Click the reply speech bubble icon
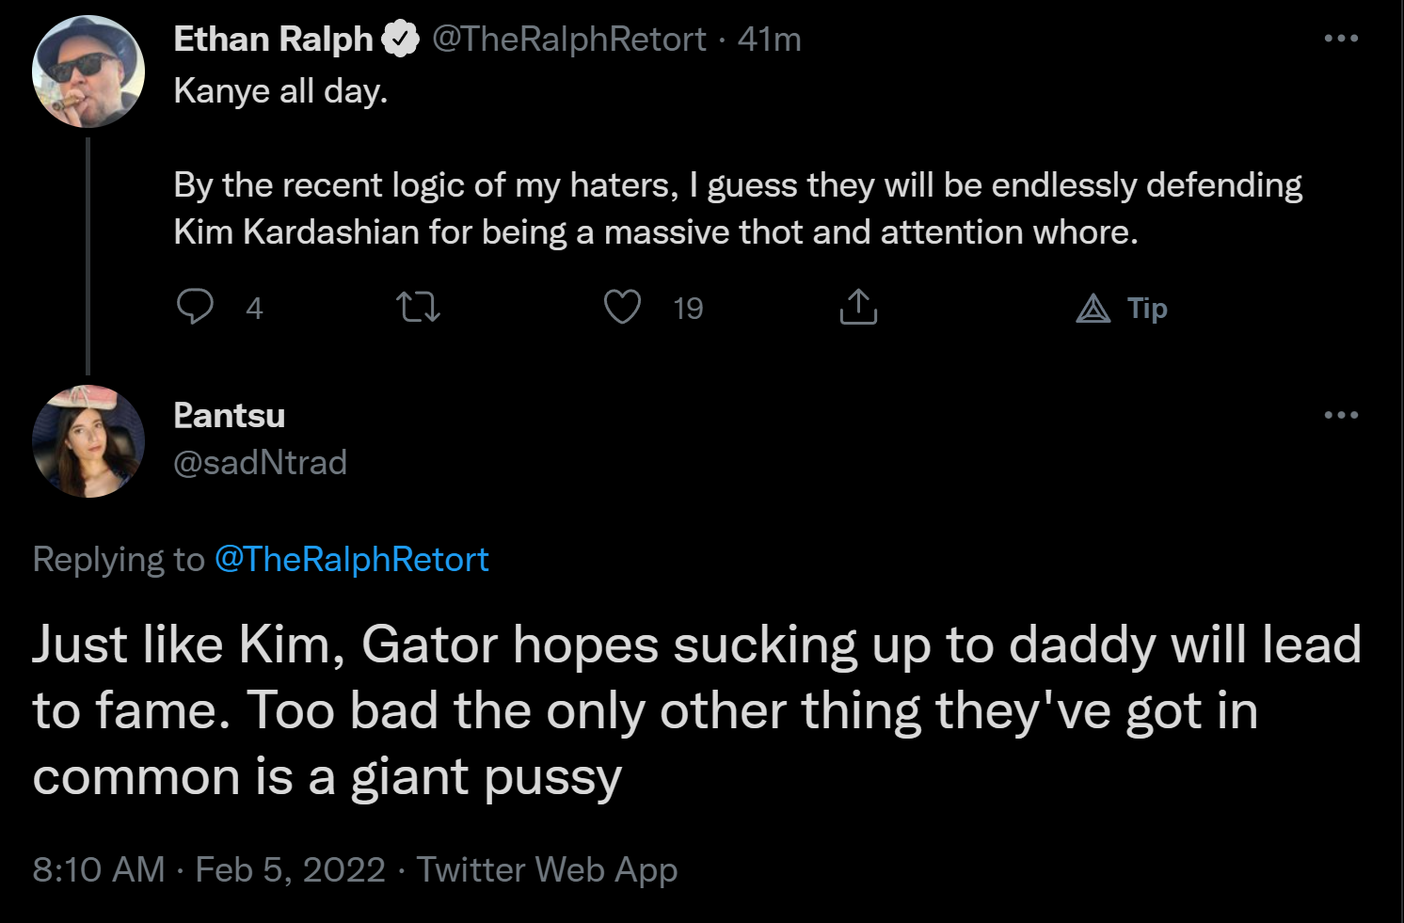The width and height of the screenshot is (1404, 923). click(195, 307)
